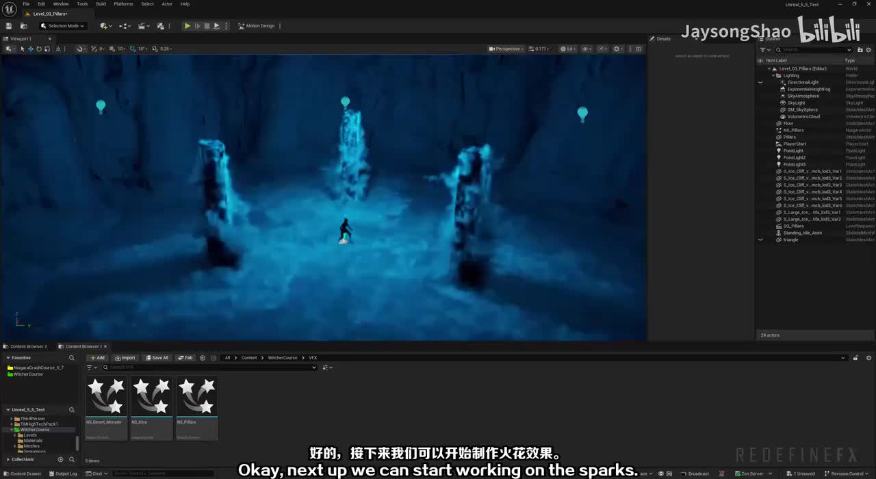Open the Content Drawer
Viewport: 876px width, 479px height.
tap(22, 474)
